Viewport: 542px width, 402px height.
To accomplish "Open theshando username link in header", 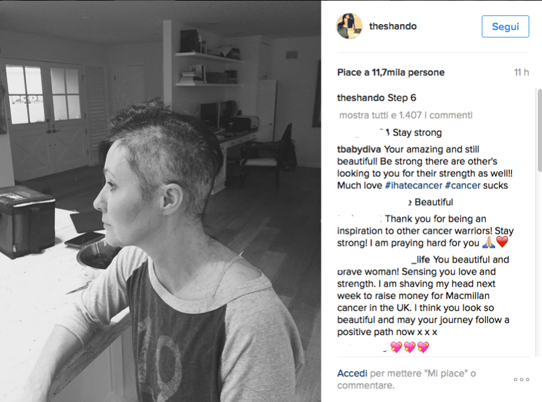I will pyautogui.click(x=393, y=26).
